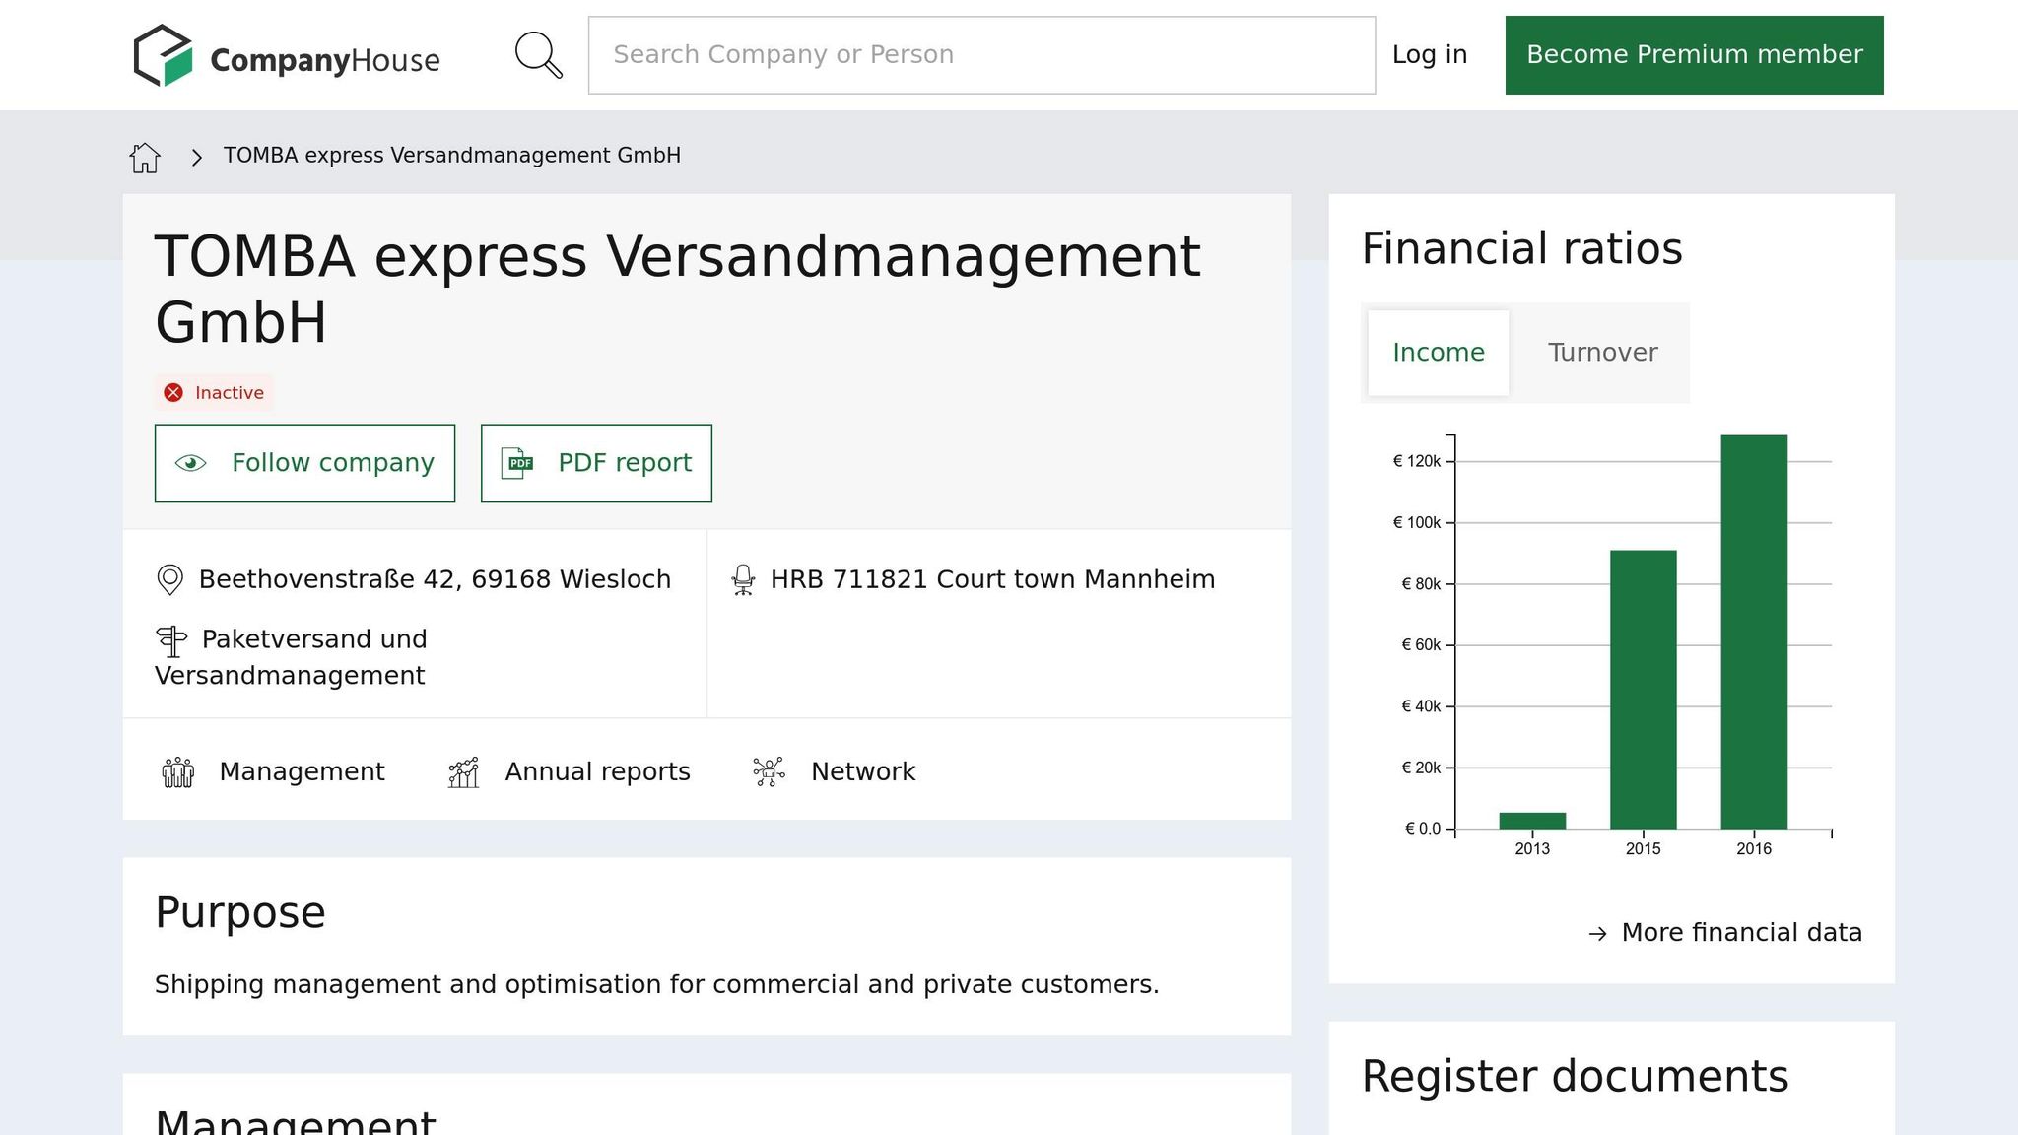
Task: Click the signpost industry icon
Action: tap(171, 641)
